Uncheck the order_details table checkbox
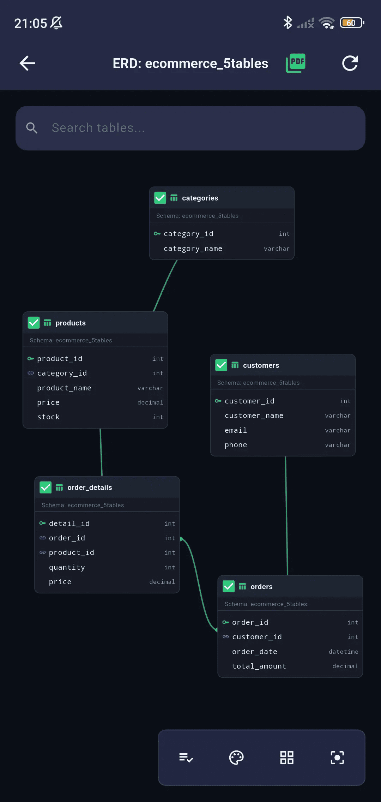 (46, 487)
